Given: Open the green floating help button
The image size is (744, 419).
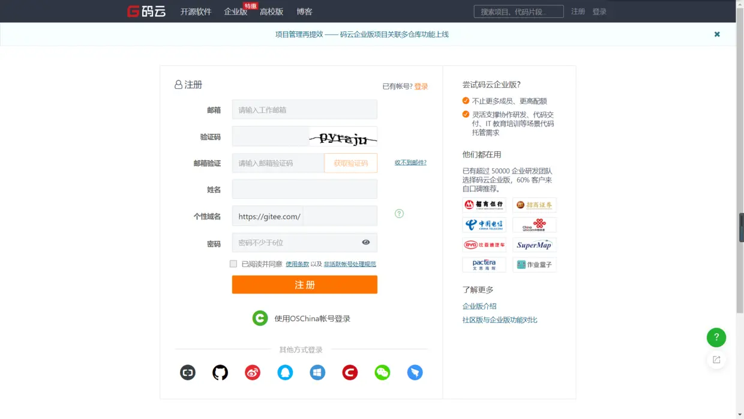Looking at the screenshot, I should pos(716,337).
